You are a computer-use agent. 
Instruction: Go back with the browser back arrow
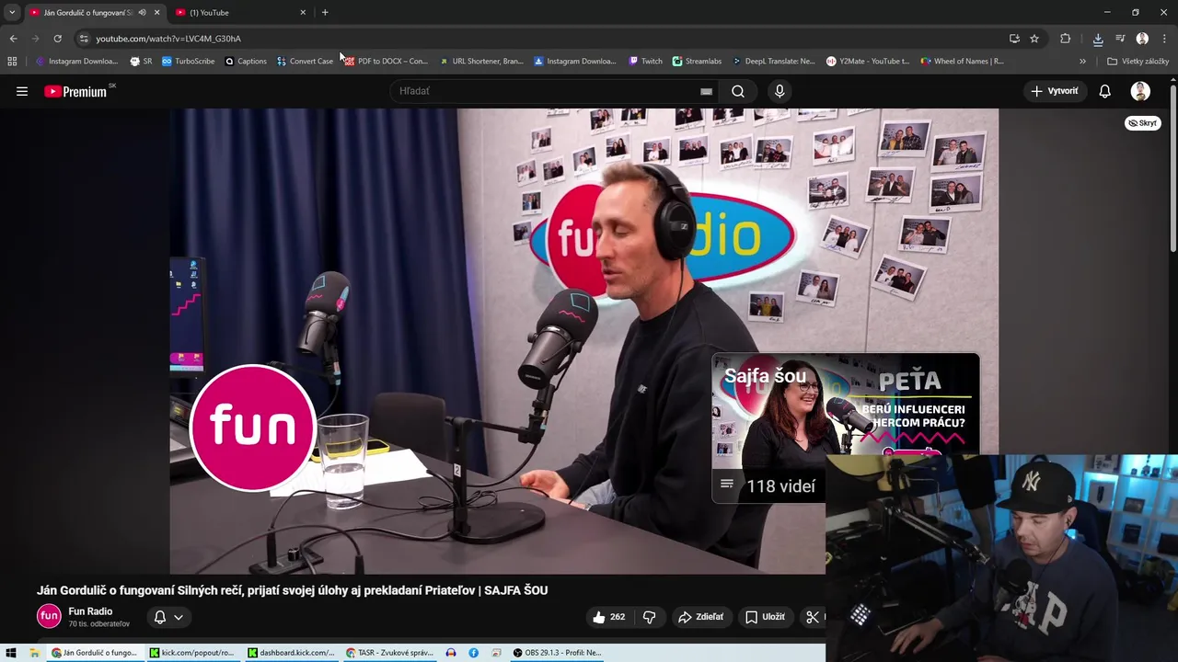pos(13,39)
